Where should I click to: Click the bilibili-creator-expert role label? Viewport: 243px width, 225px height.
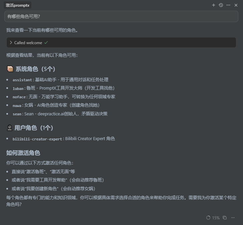tap(37, 139)
